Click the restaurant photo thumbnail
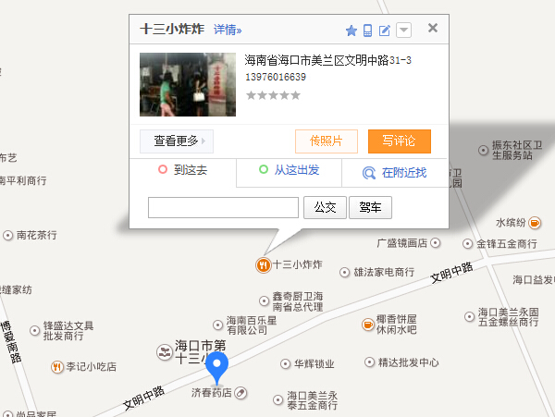555x417 pixels. pyautogui.click(x=188, y=84)
